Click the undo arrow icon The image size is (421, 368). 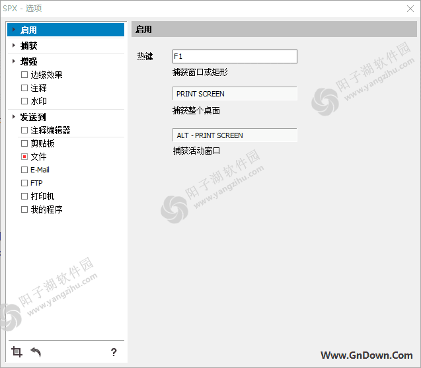(36, 352)
